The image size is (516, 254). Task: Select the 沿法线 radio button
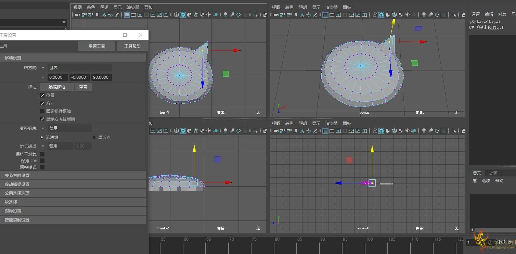42,137
